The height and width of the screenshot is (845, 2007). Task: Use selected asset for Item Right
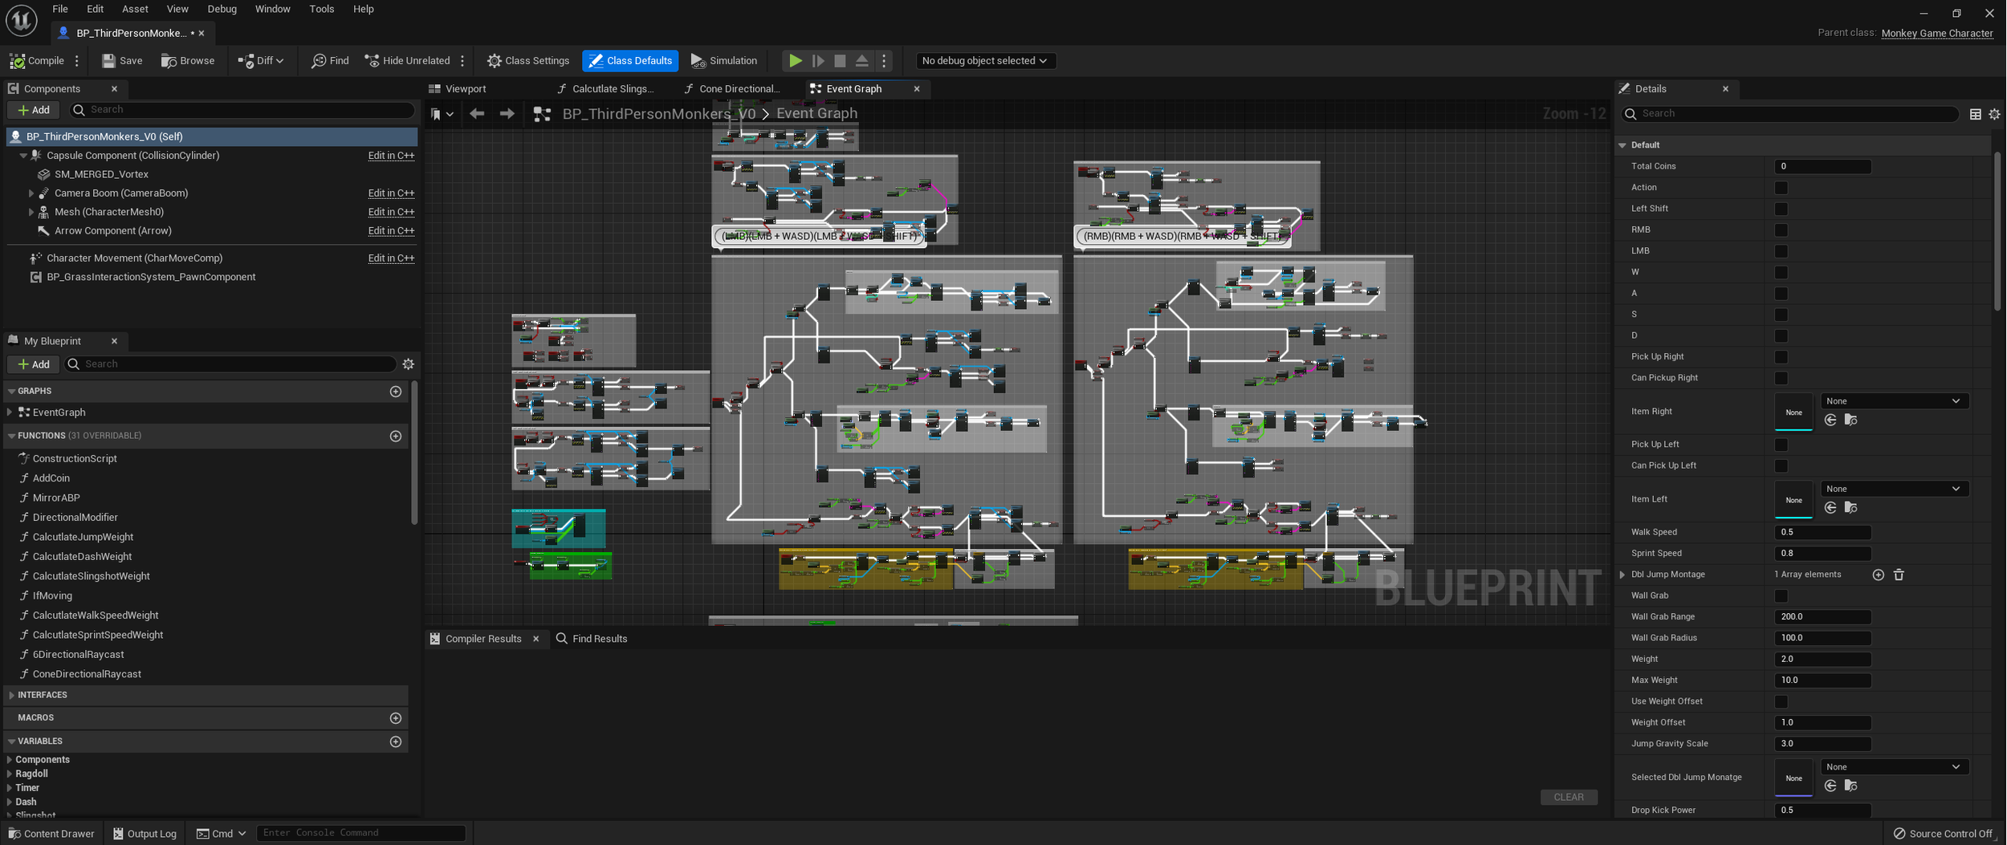pyautogui.click(x=1830, y=420)
